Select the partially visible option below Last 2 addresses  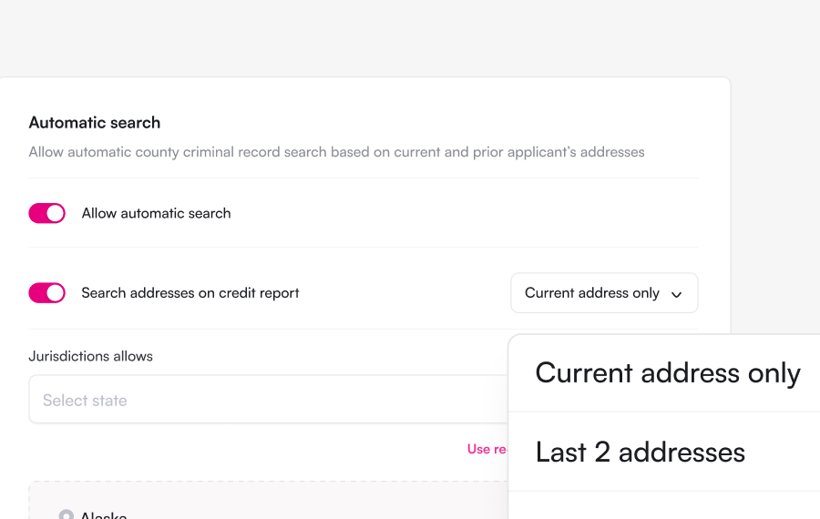(x=664, y=506)
